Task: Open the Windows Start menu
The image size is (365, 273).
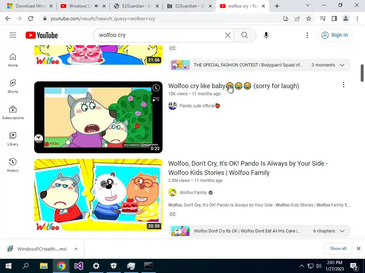Action: pyautogui.click(x=9, y=266)
